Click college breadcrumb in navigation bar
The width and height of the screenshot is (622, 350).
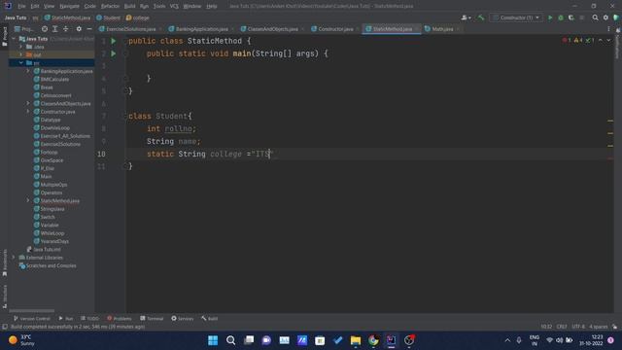pyautogui.click(x=138, y=17)
